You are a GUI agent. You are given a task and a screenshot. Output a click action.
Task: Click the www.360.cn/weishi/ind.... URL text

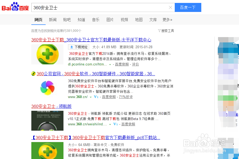(87, 124)
